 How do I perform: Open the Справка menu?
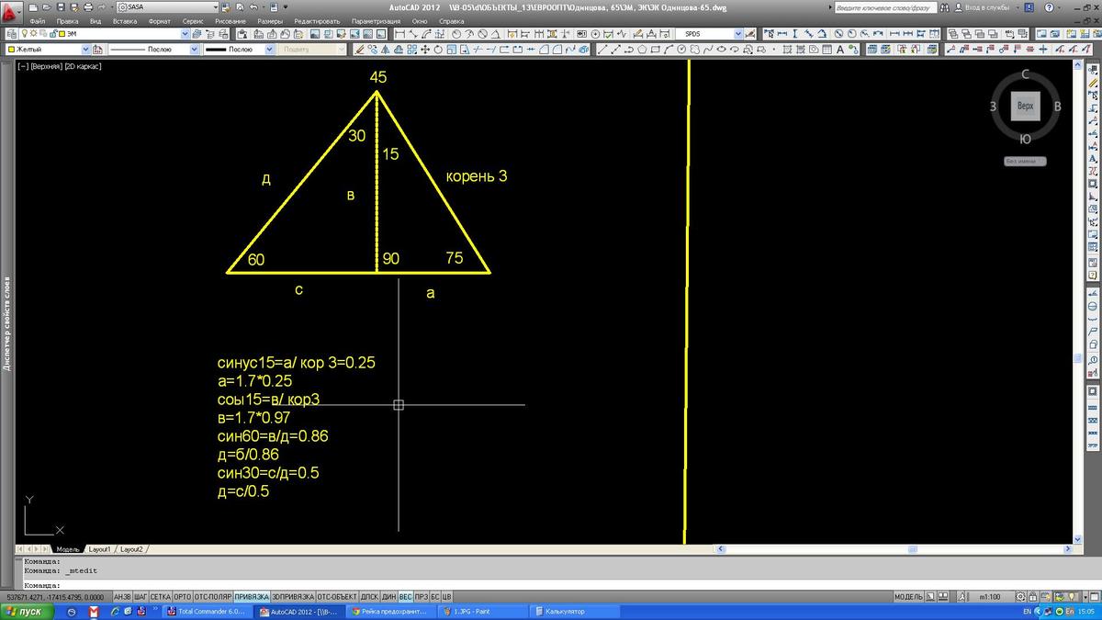(x=452, y=20)
